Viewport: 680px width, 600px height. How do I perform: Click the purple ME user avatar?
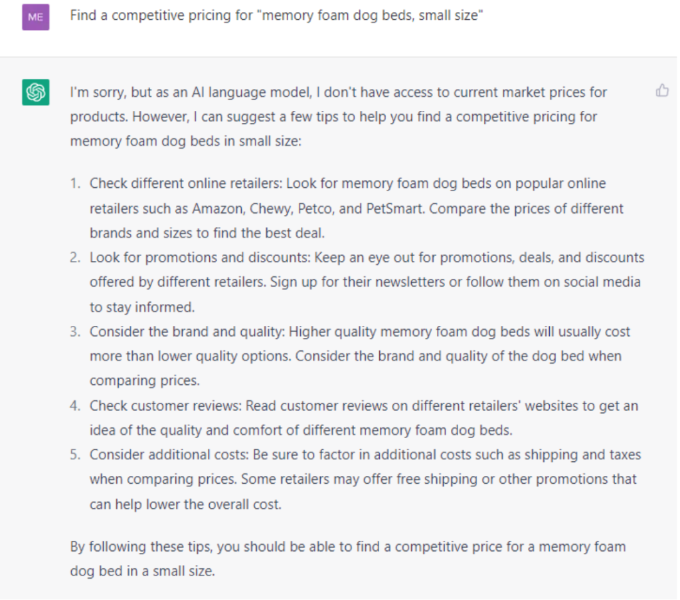click(x=36, y=17)
